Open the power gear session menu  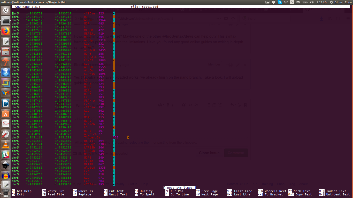[331, 2]
